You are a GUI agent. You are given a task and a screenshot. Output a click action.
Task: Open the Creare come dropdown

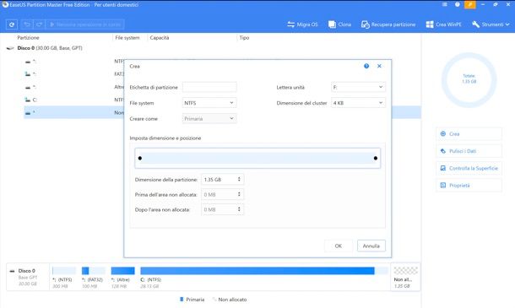pos(209,118)
